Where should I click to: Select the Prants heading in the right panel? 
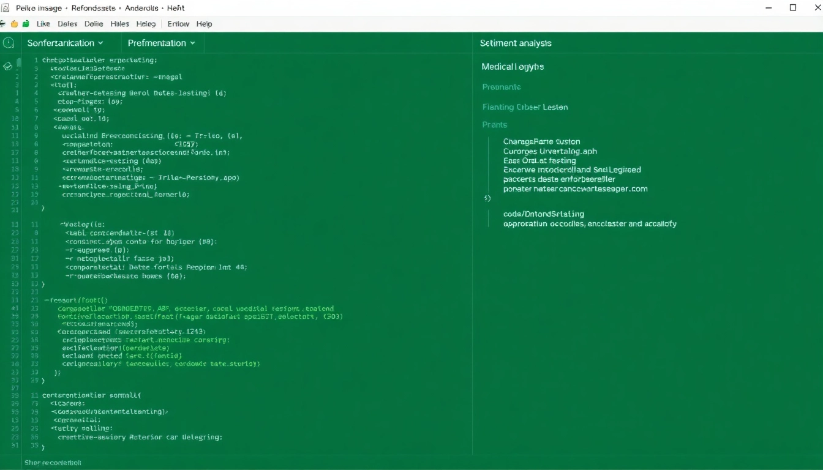(x=495, y=124)
